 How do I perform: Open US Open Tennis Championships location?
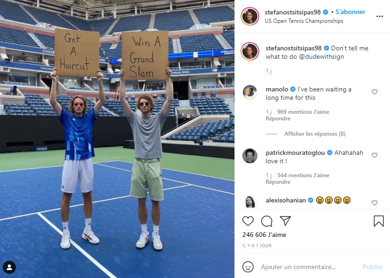304,21
